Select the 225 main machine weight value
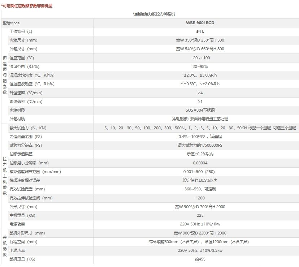This screenshot has width=299, height=267. (x=200, y=215)
